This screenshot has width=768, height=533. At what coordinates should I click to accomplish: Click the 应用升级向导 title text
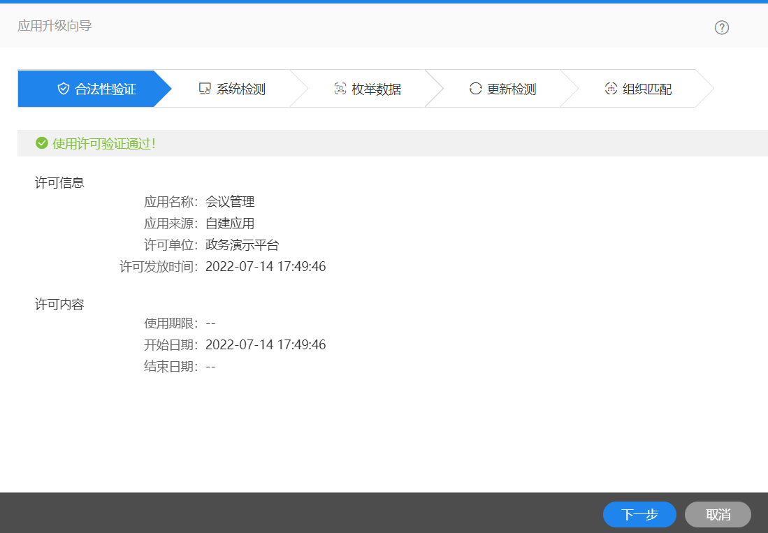coord(55,27)
